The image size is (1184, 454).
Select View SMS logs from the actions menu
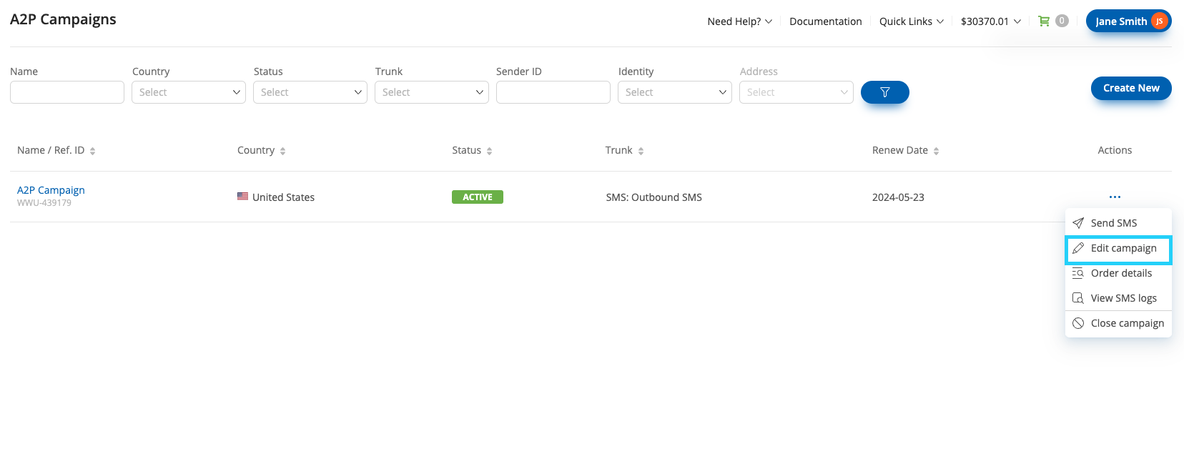pyautogui.click(x=1118, y=298)
